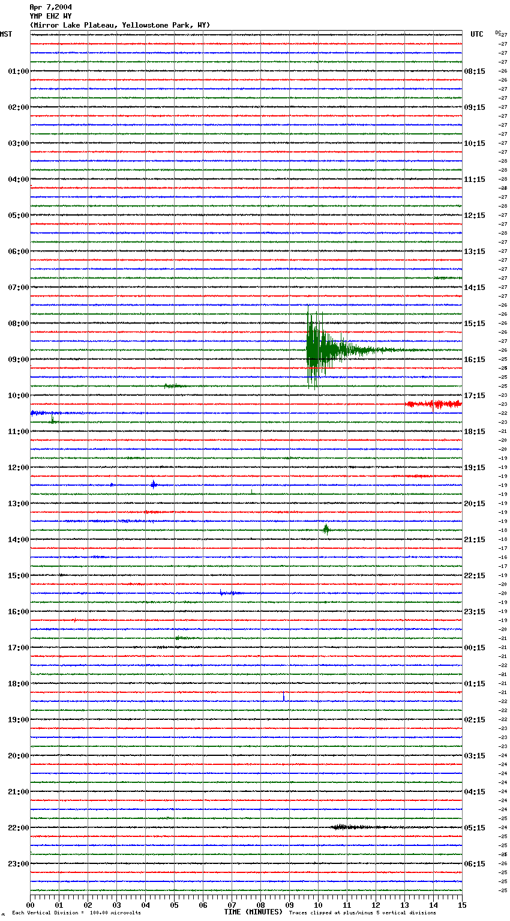
Task: Click the 21:15 UTC time label
Action: [x=475, y=540]
